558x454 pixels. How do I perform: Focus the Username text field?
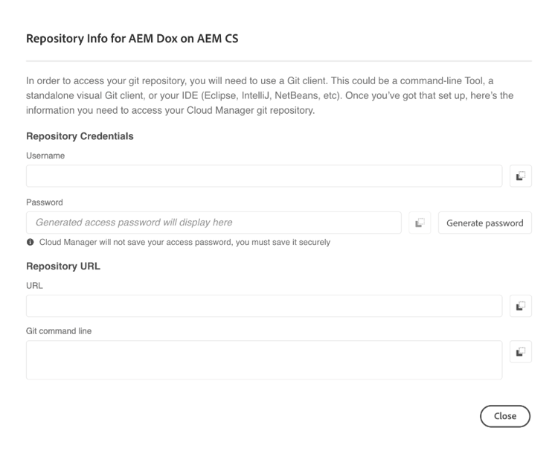[x=264, y=176]
